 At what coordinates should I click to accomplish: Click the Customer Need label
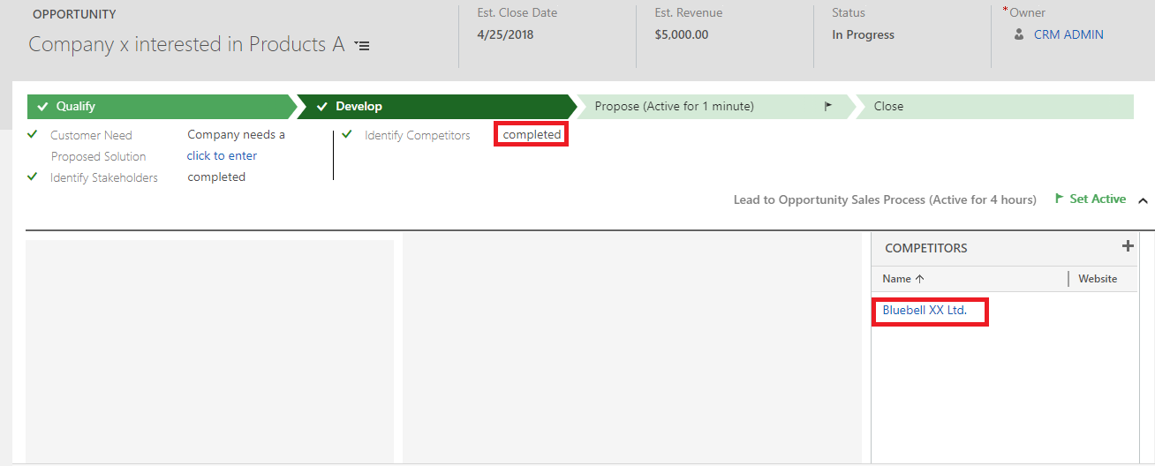point(91,135)
